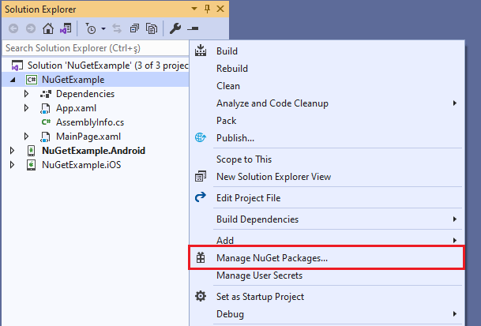Expand the NuGetExample.iOS project
Image resolution: width=481 pixels, height=326 pixels.
(13, 165)
